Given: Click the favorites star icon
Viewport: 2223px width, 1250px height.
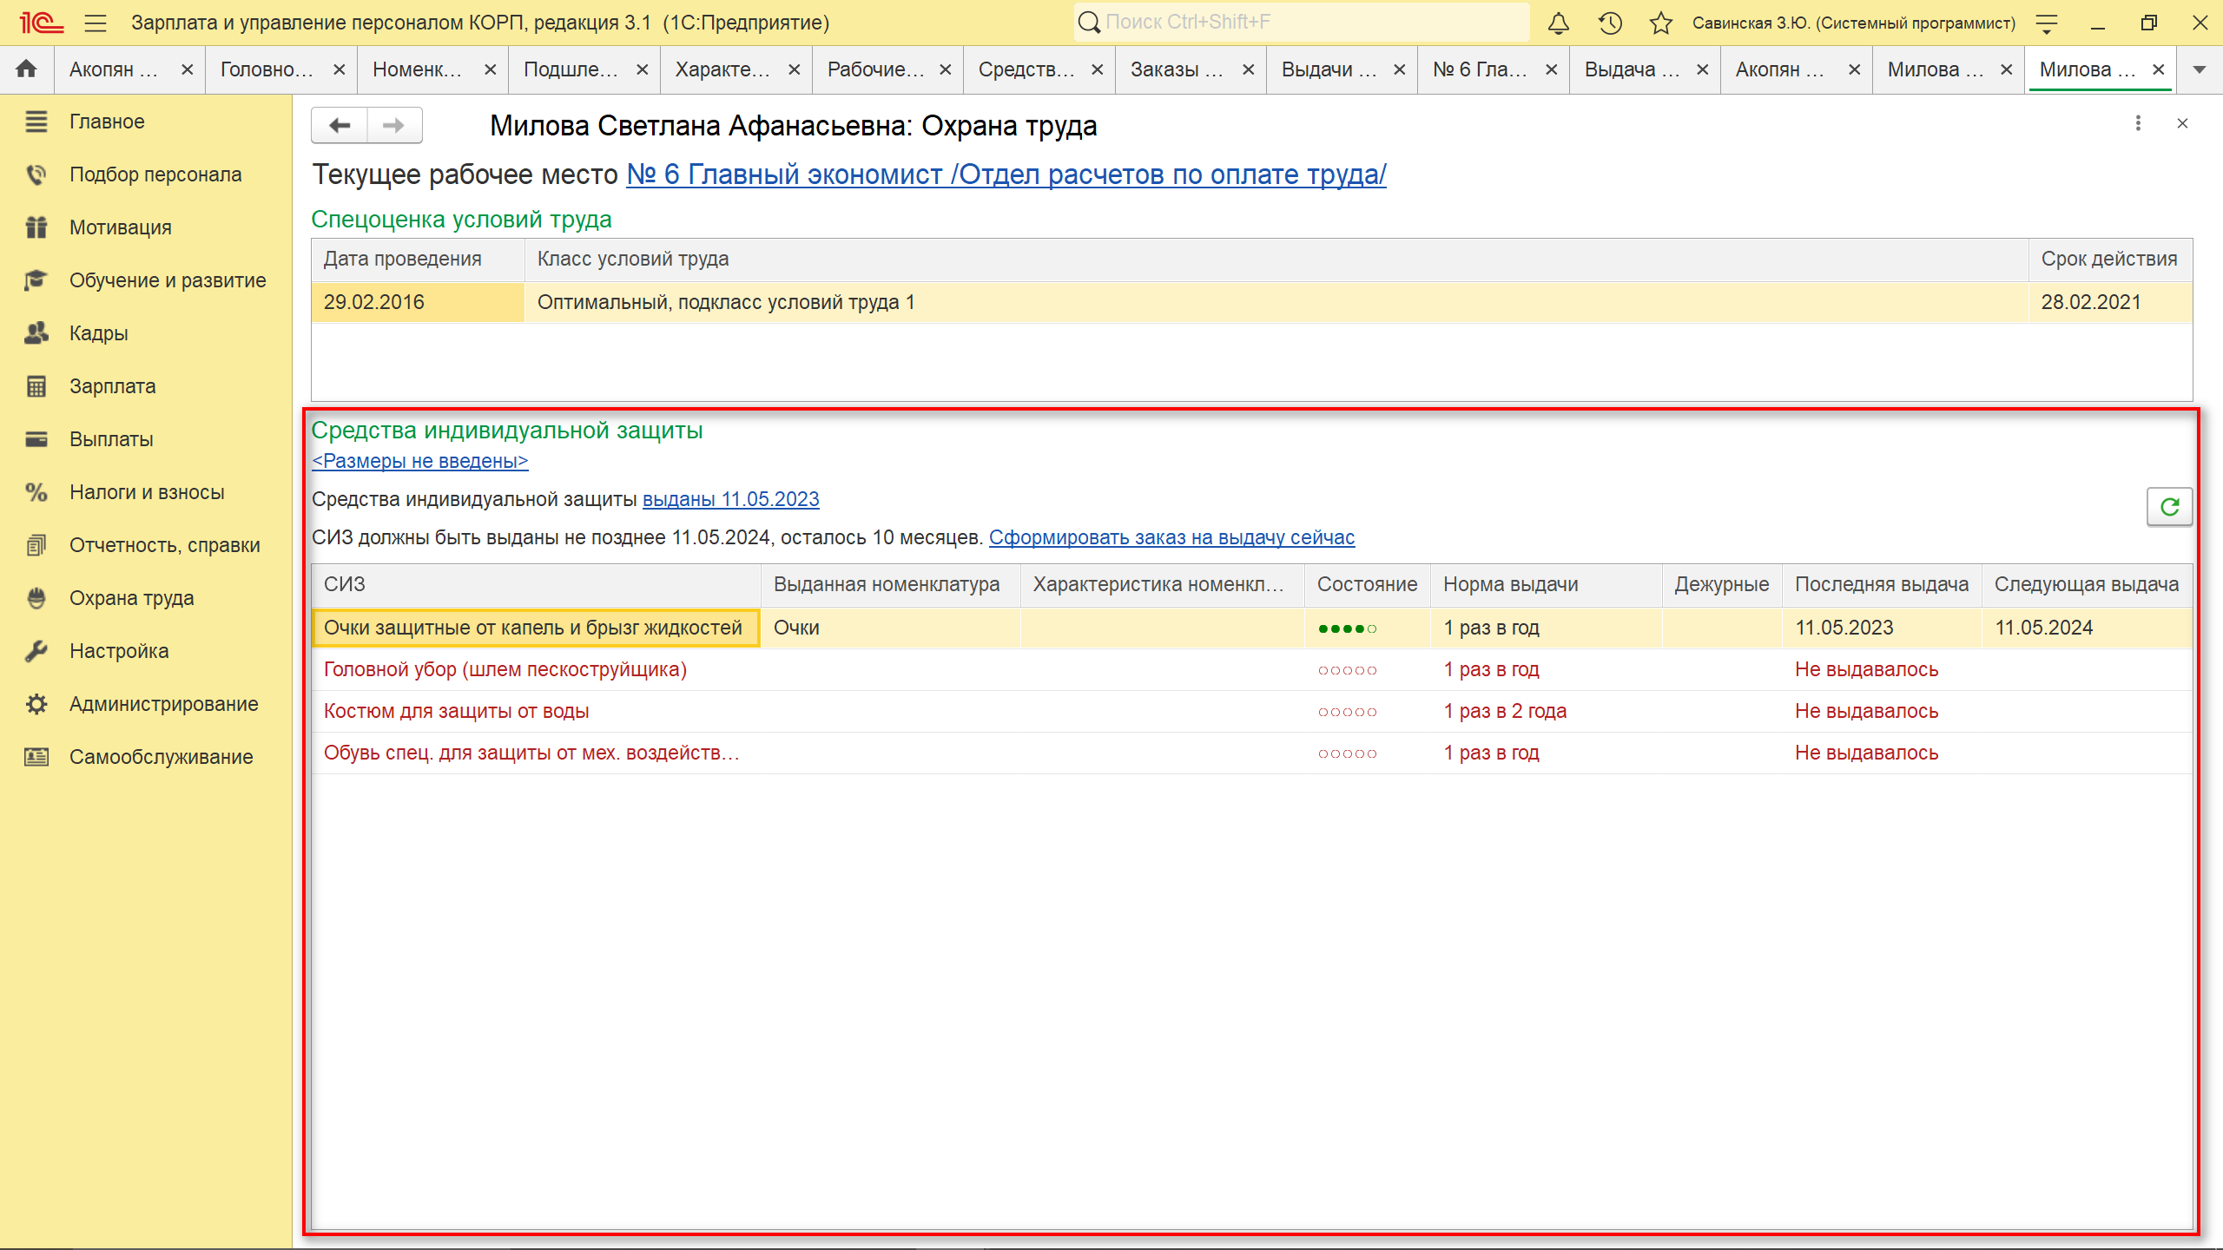Looking at the screenshot, I should (1661, 23).
